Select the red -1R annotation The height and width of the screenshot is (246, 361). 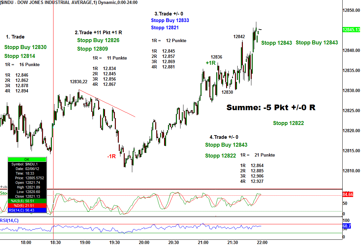(x=111, y=157)
